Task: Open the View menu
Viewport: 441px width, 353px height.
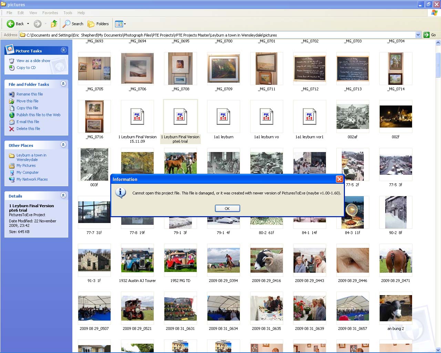Action: (33, 13)
